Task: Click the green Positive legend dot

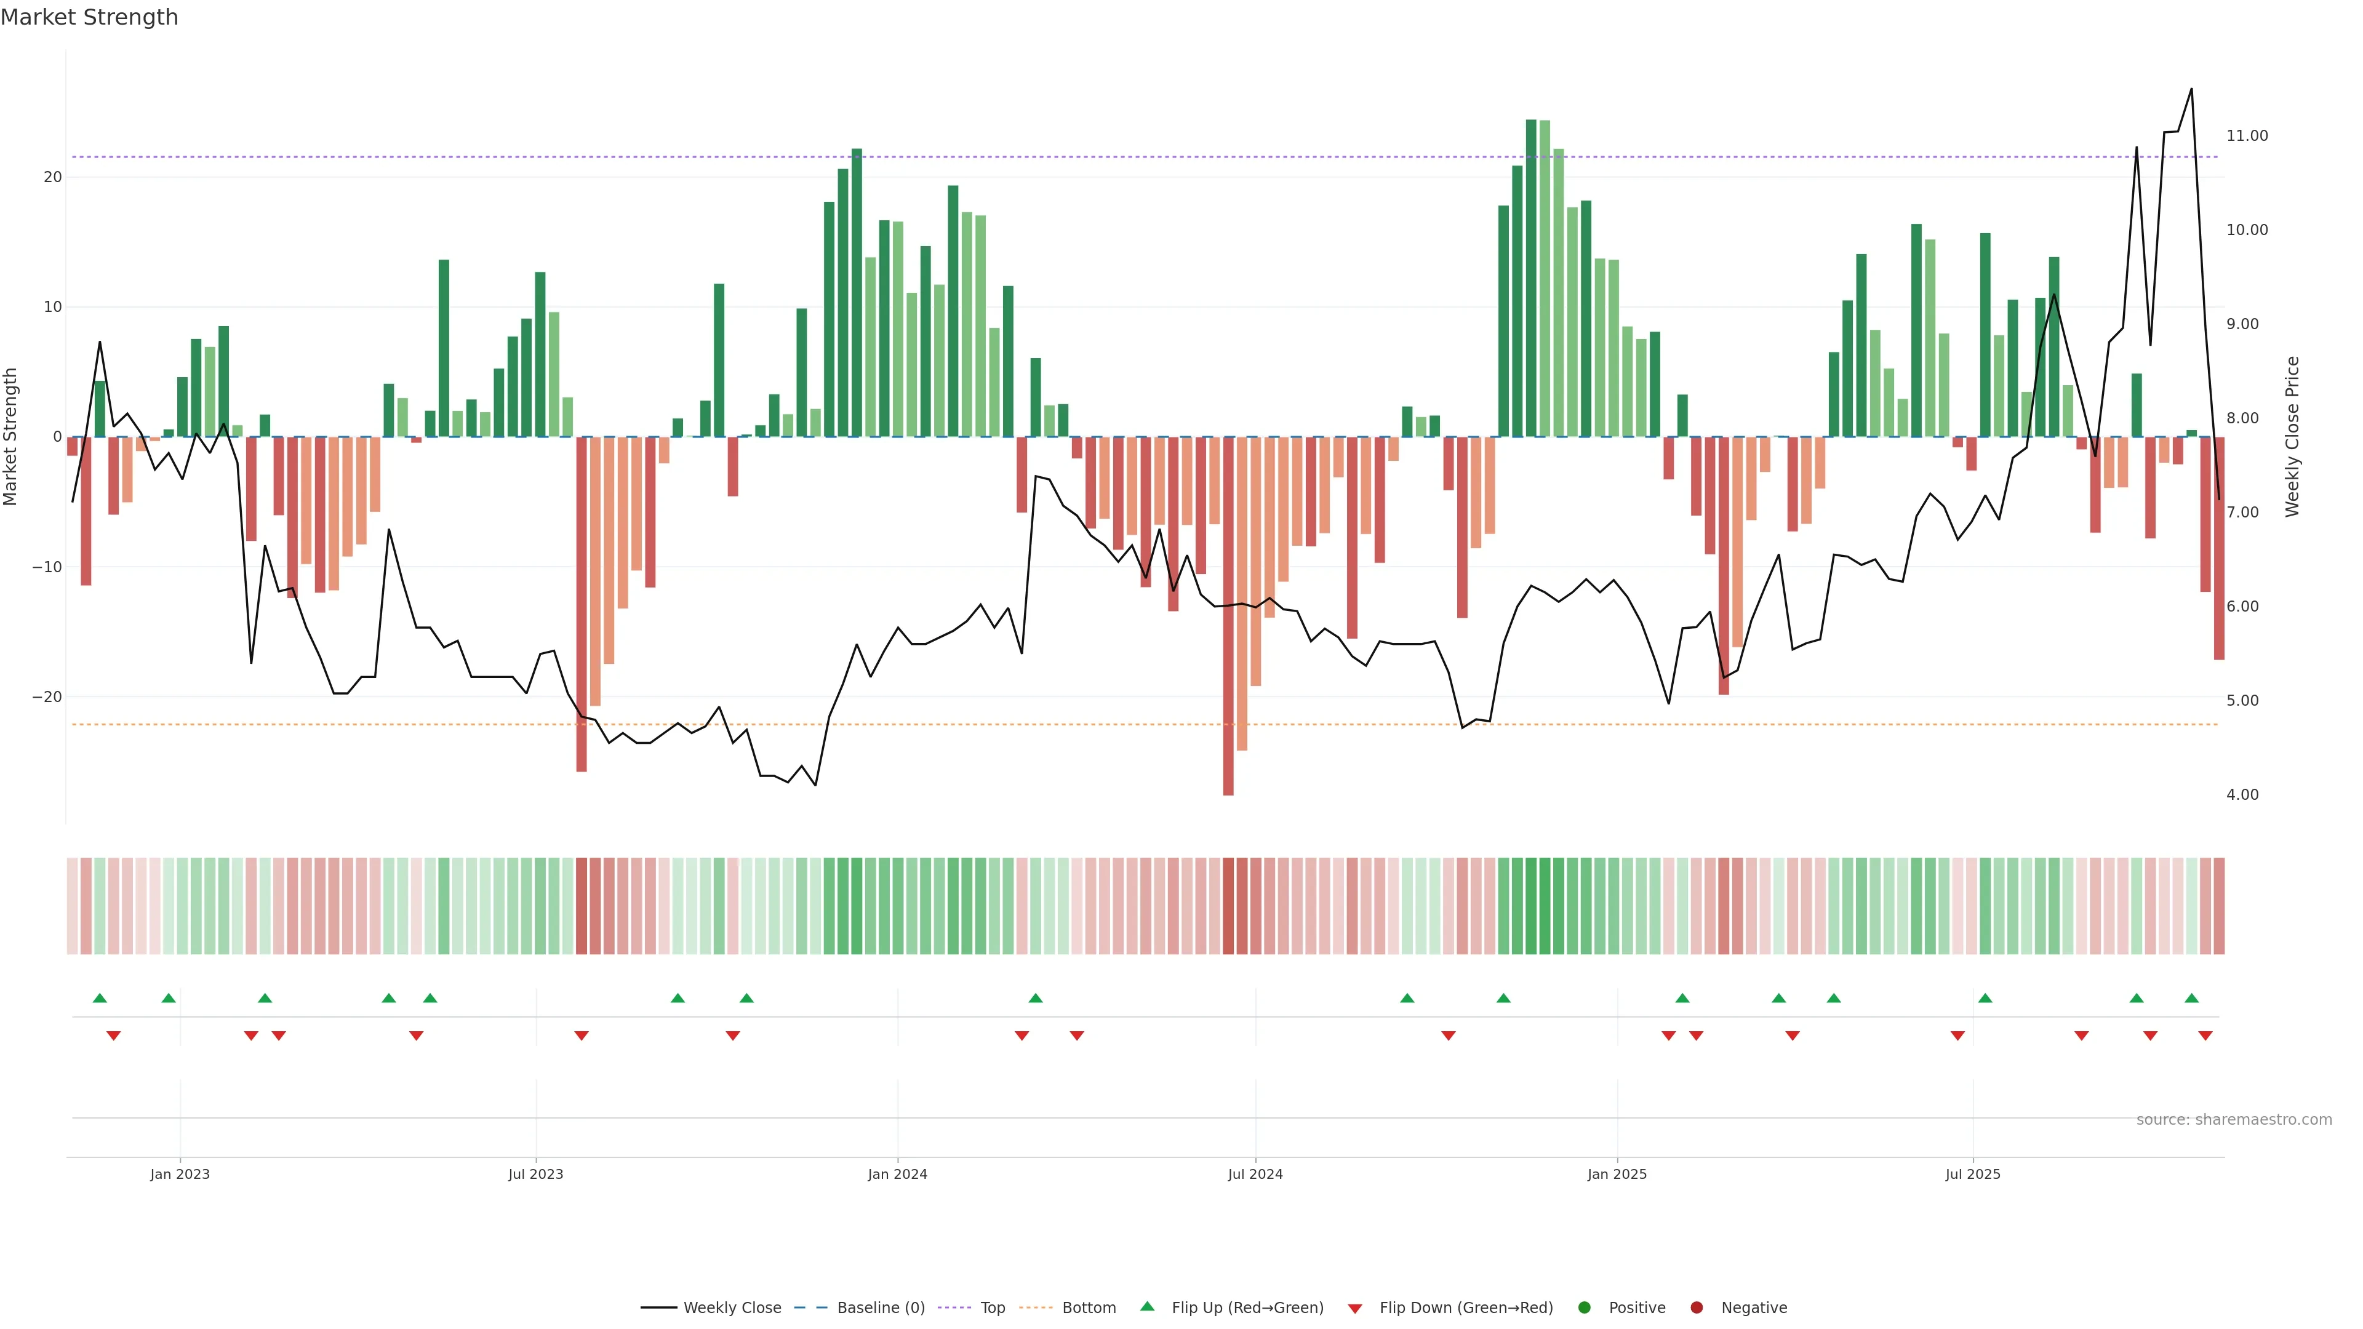Action: tap(1584, 1307)
